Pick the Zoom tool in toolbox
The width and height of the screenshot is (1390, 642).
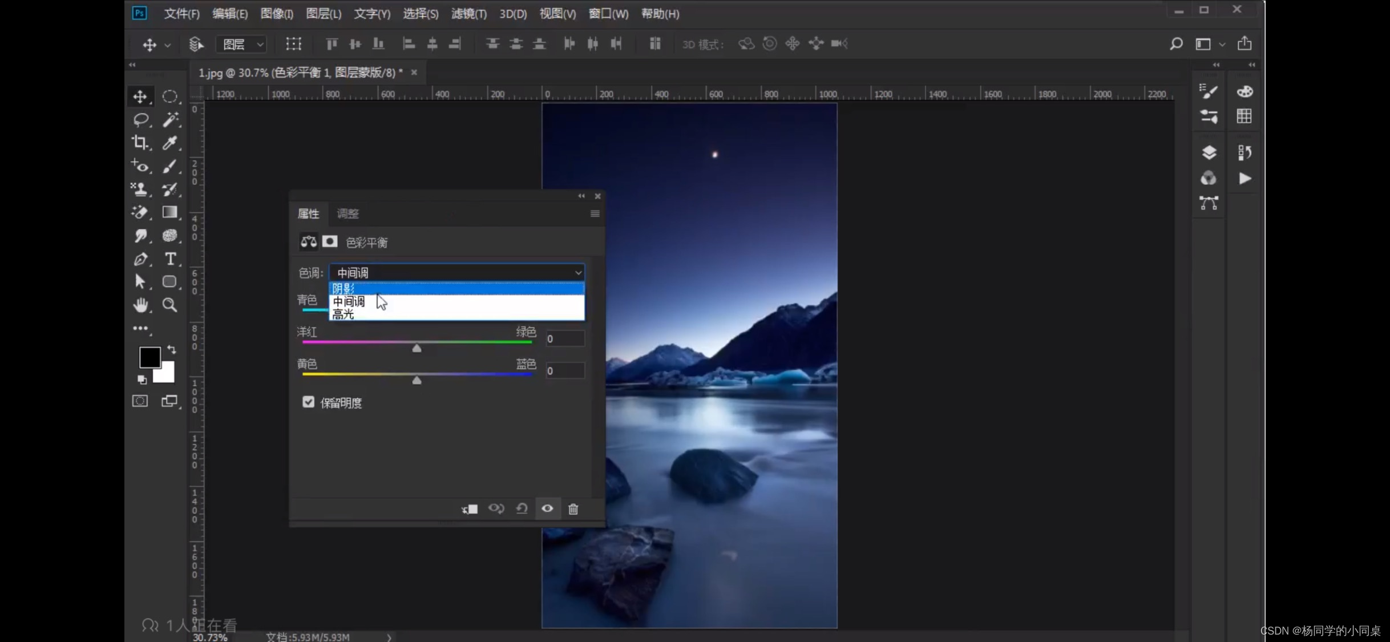pos(170,305)
